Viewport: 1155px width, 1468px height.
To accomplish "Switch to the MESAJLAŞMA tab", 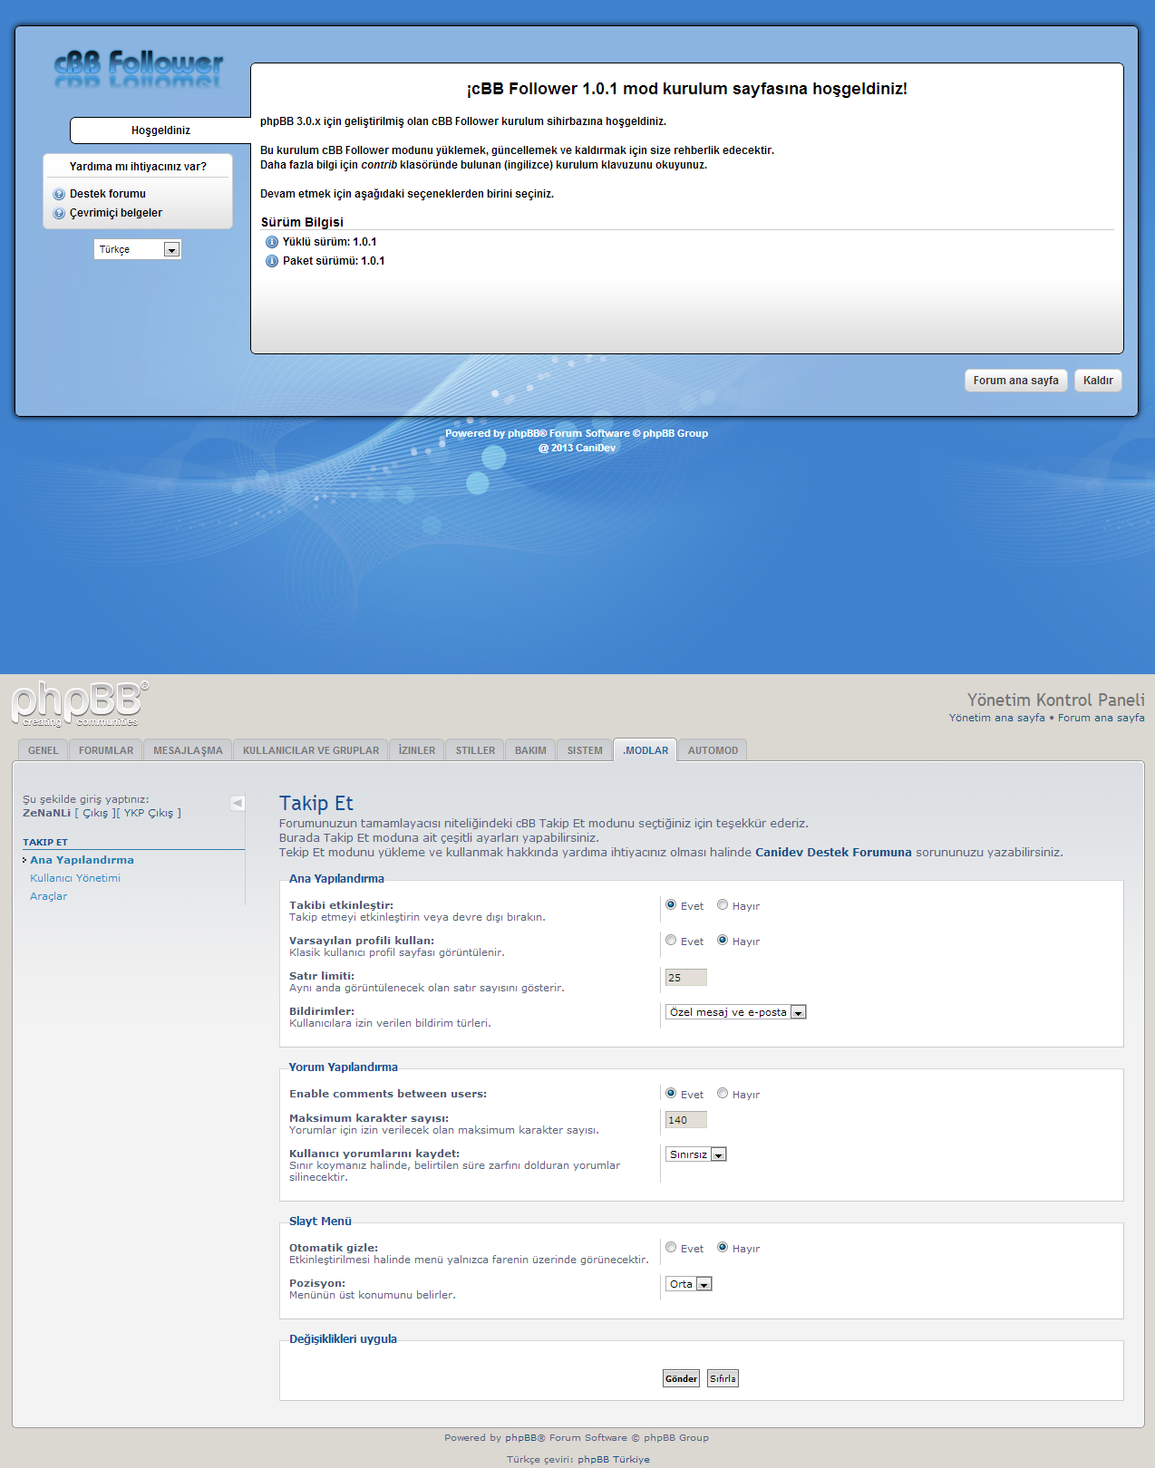I will point(188,750).
